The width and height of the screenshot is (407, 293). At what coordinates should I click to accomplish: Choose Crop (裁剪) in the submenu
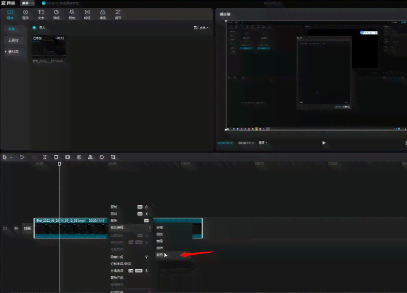174,255
